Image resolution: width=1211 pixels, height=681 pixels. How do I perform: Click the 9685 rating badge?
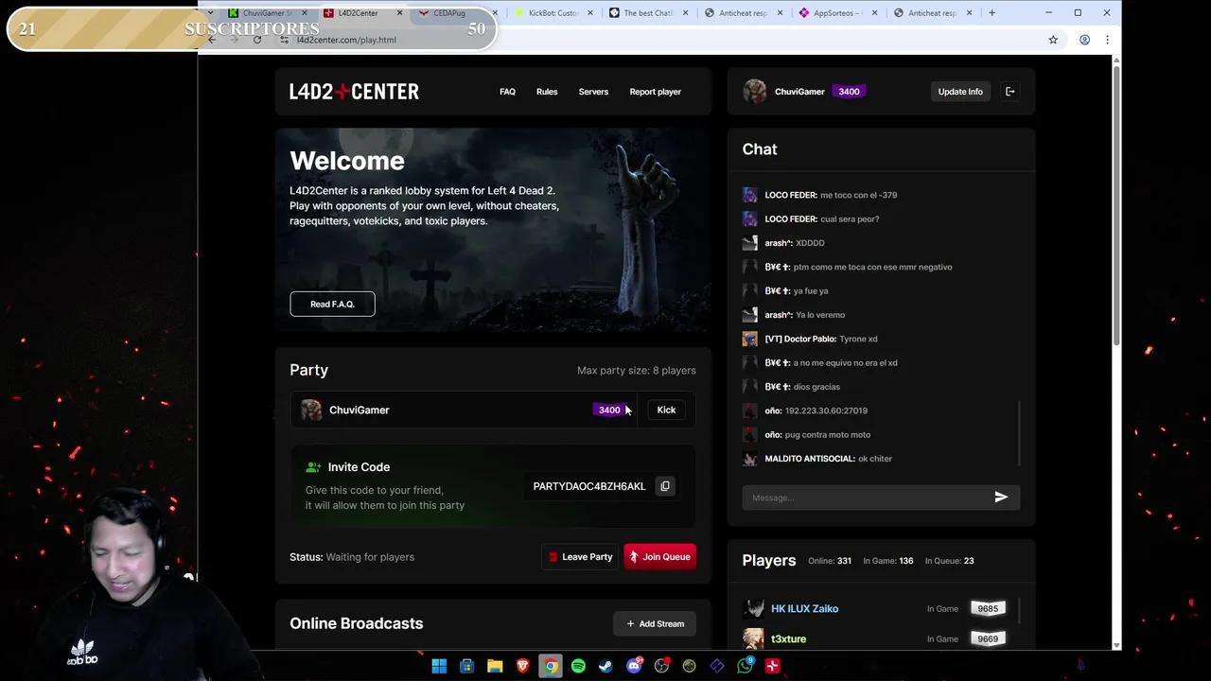coord(987,608)
